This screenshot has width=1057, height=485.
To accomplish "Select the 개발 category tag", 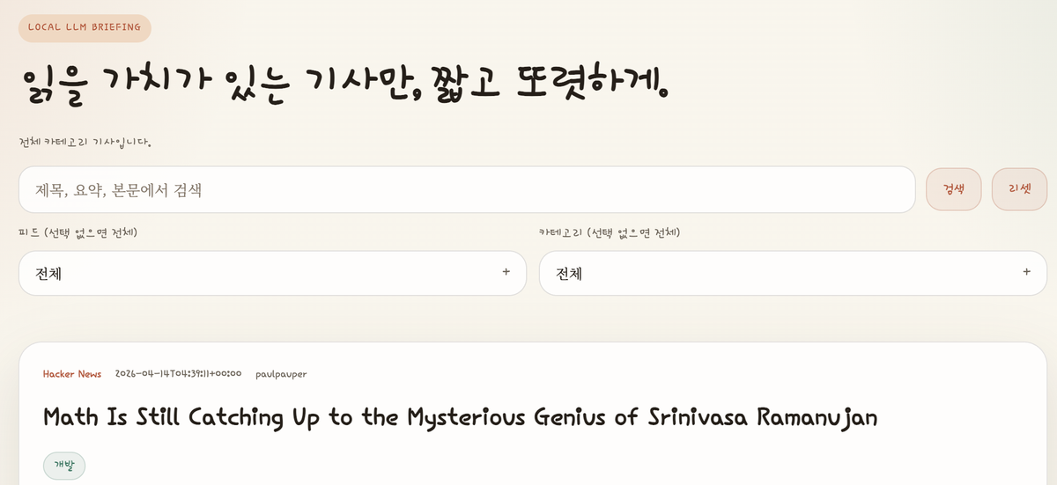I will click(64, 466).
